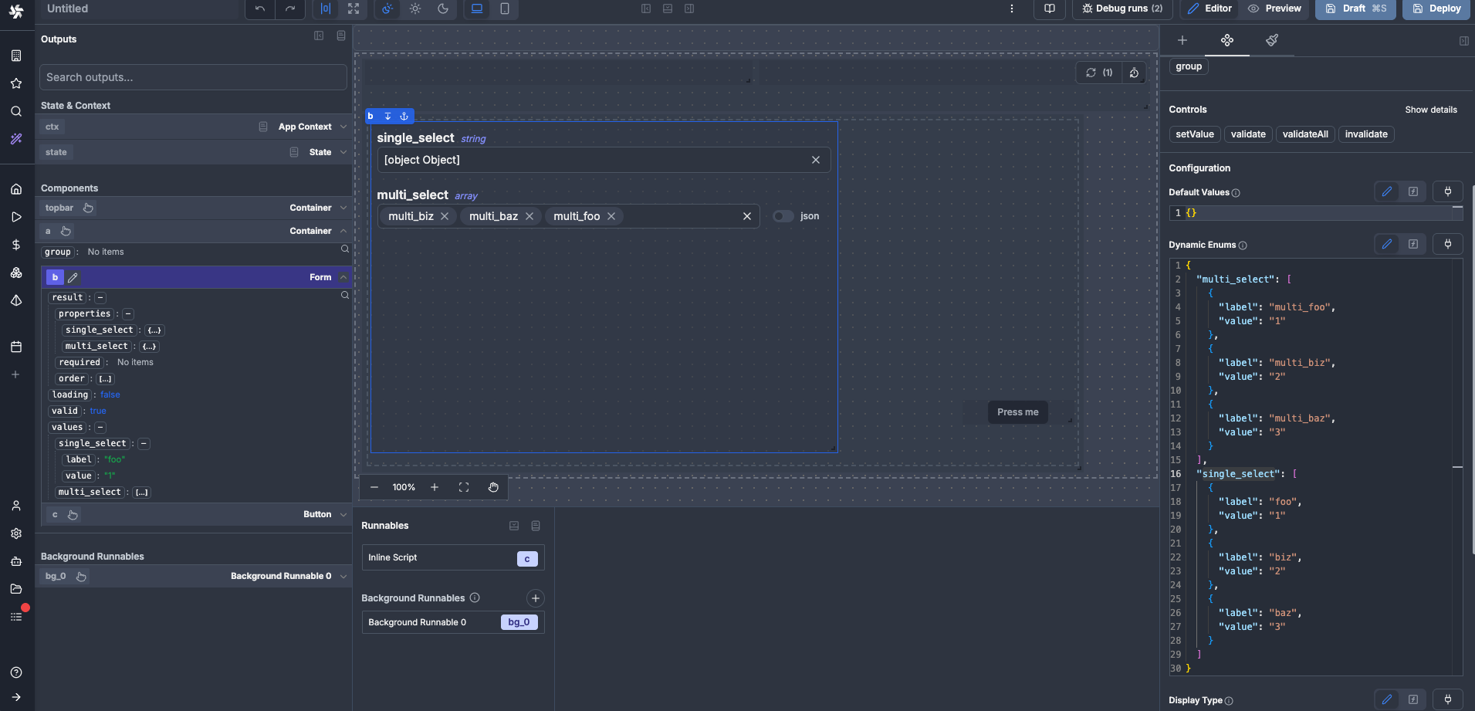
Task: Click the hand pan tool on canvas
Action: [x=493, y=487]
